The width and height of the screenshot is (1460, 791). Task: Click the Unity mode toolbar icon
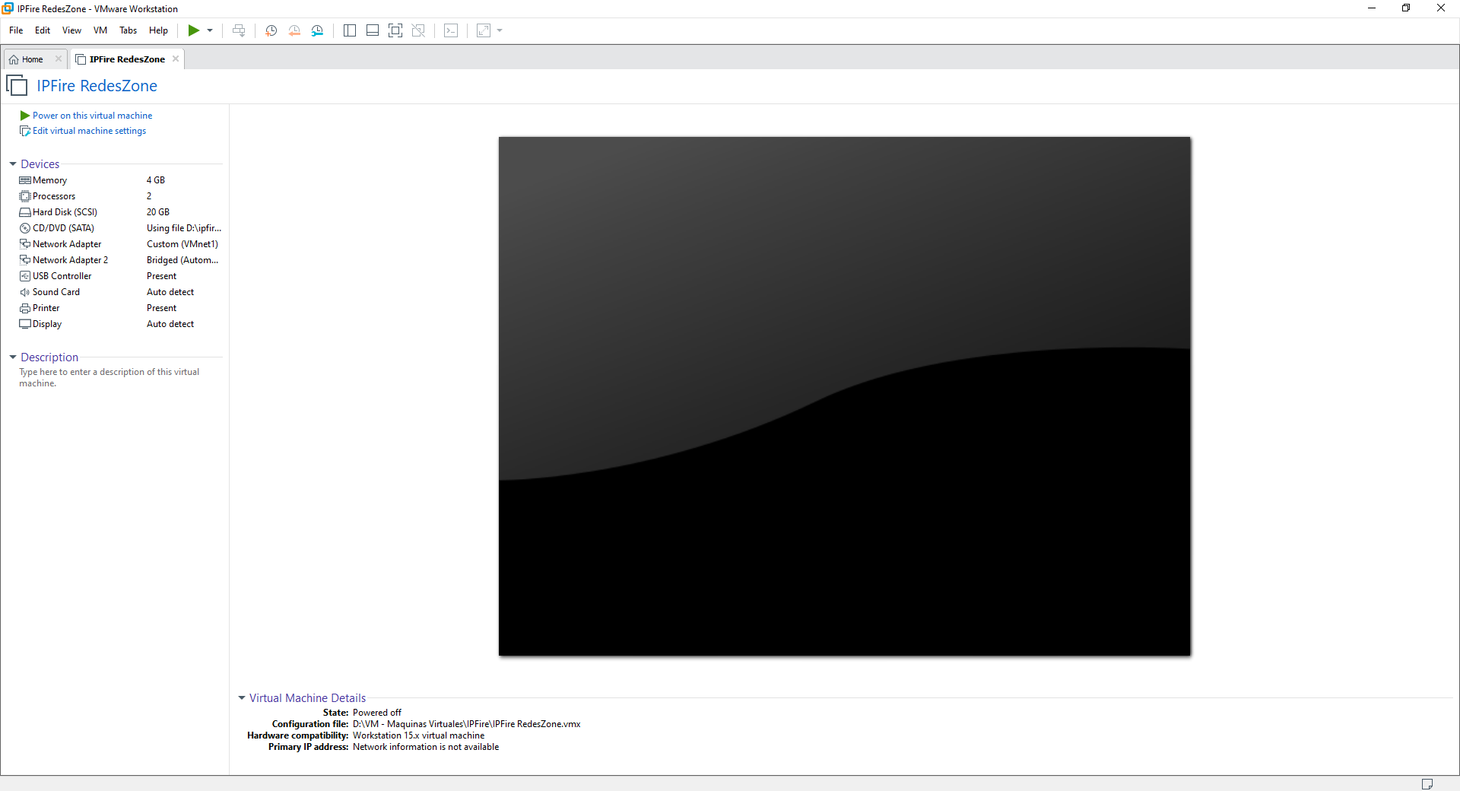click(418, 30)
